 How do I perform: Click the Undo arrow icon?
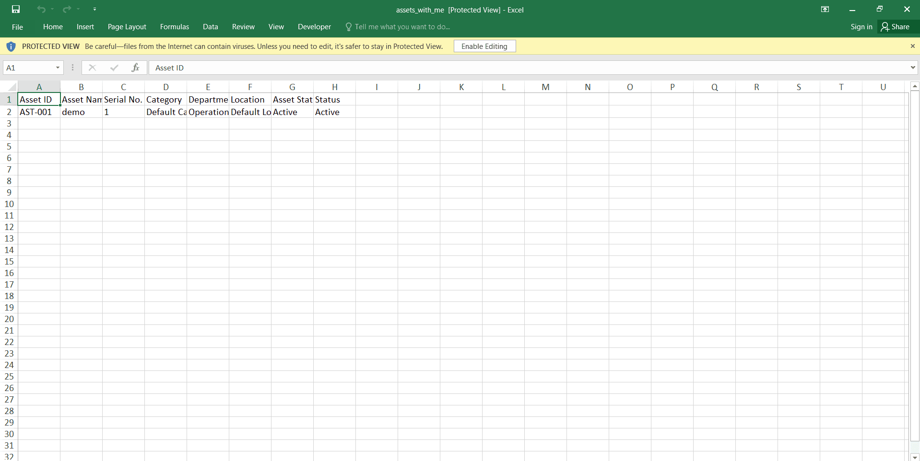(x=41, y=9)
